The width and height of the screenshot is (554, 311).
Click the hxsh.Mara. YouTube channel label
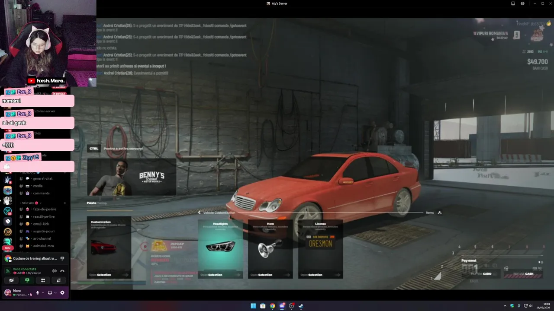click(x=46, y=81)
